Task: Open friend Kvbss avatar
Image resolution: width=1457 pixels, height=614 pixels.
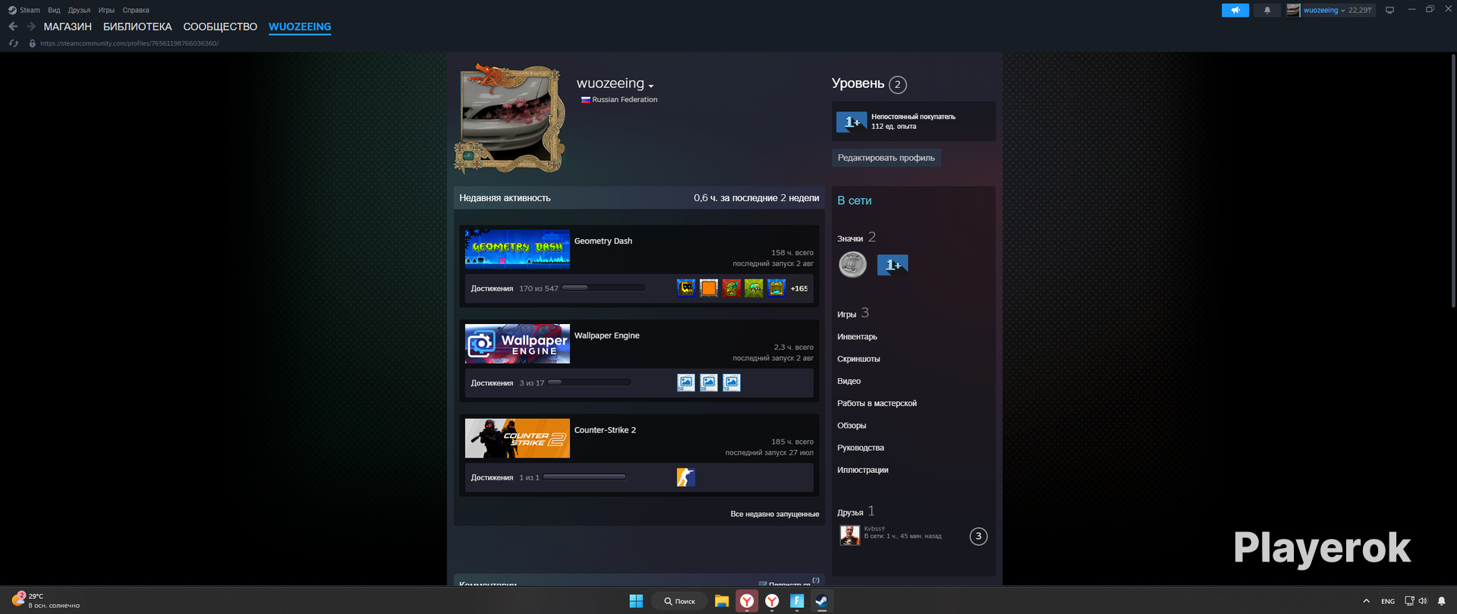Action: (x=850, y=535)
